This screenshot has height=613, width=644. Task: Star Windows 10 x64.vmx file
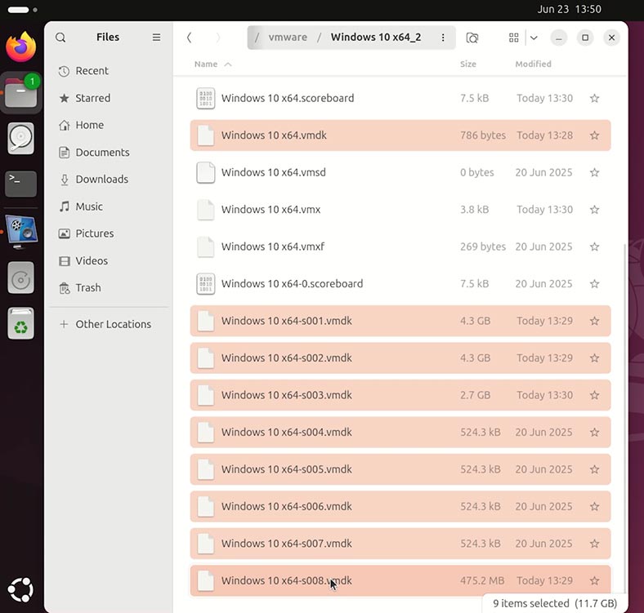pyautogui.click(x=594, y=210)
